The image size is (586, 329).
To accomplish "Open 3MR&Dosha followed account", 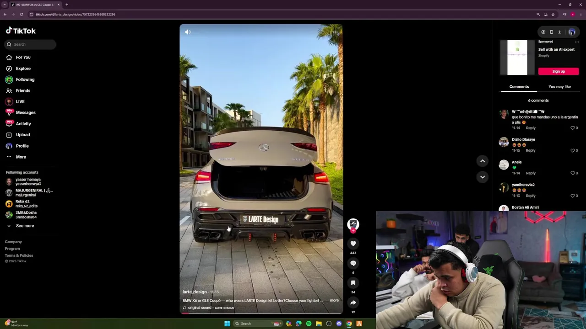I will coord(22,215).
